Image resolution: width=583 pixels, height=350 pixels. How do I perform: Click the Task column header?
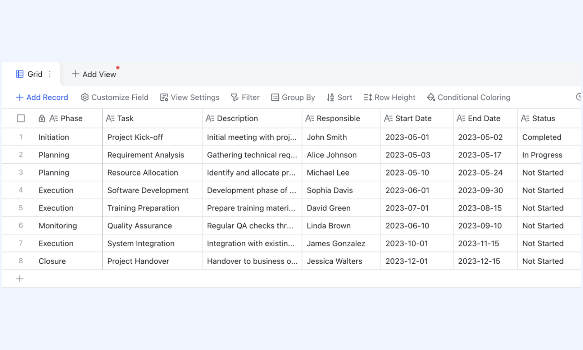[152, 118]
